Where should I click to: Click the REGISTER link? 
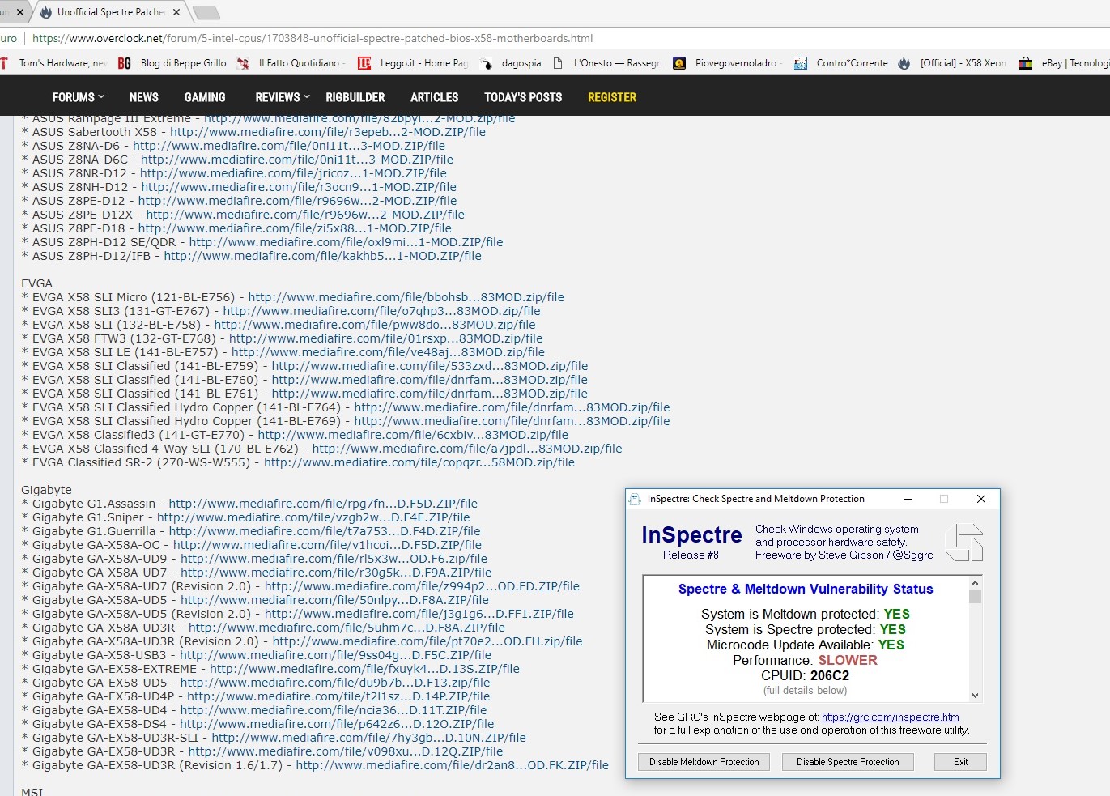[x=612, y=97]
